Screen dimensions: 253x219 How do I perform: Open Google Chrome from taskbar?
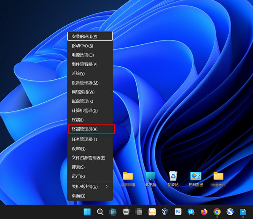pyautogui.click(x=217, y=212)
